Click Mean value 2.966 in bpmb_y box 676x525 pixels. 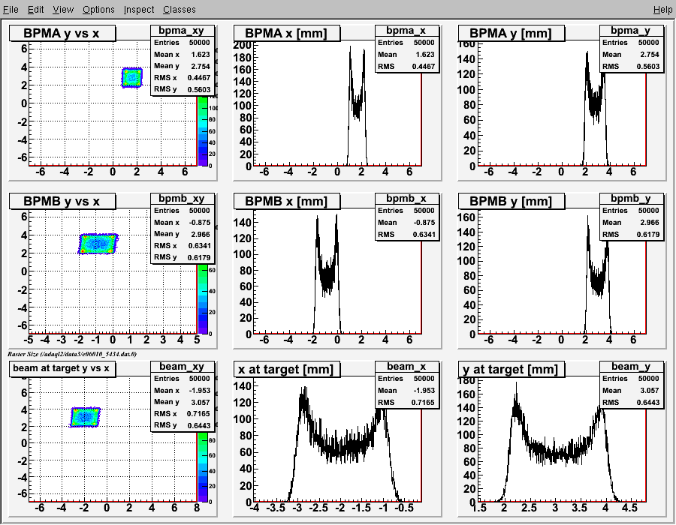pos(649,223)
